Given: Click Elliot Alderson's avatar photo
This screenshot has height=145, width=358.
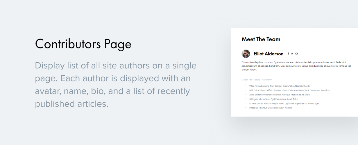Looking at the screenshot, I should coord(246,54).
